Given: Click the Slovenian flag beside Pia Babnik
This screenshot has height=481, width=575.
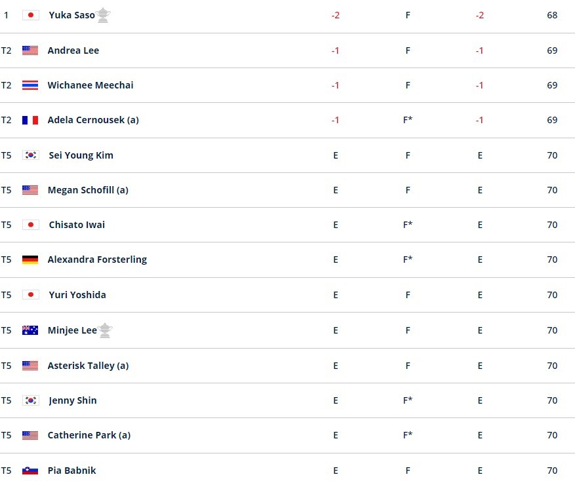Looking at the screenshot, I should (x=30, y=471).
